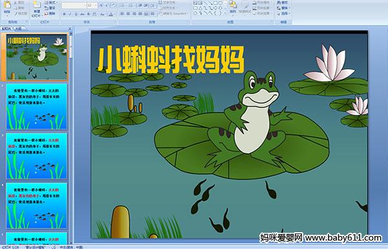Click the Increase Font Size button
Image resolution: width=388 pixels, height=249 pixels.
click(x=102, y=5)
